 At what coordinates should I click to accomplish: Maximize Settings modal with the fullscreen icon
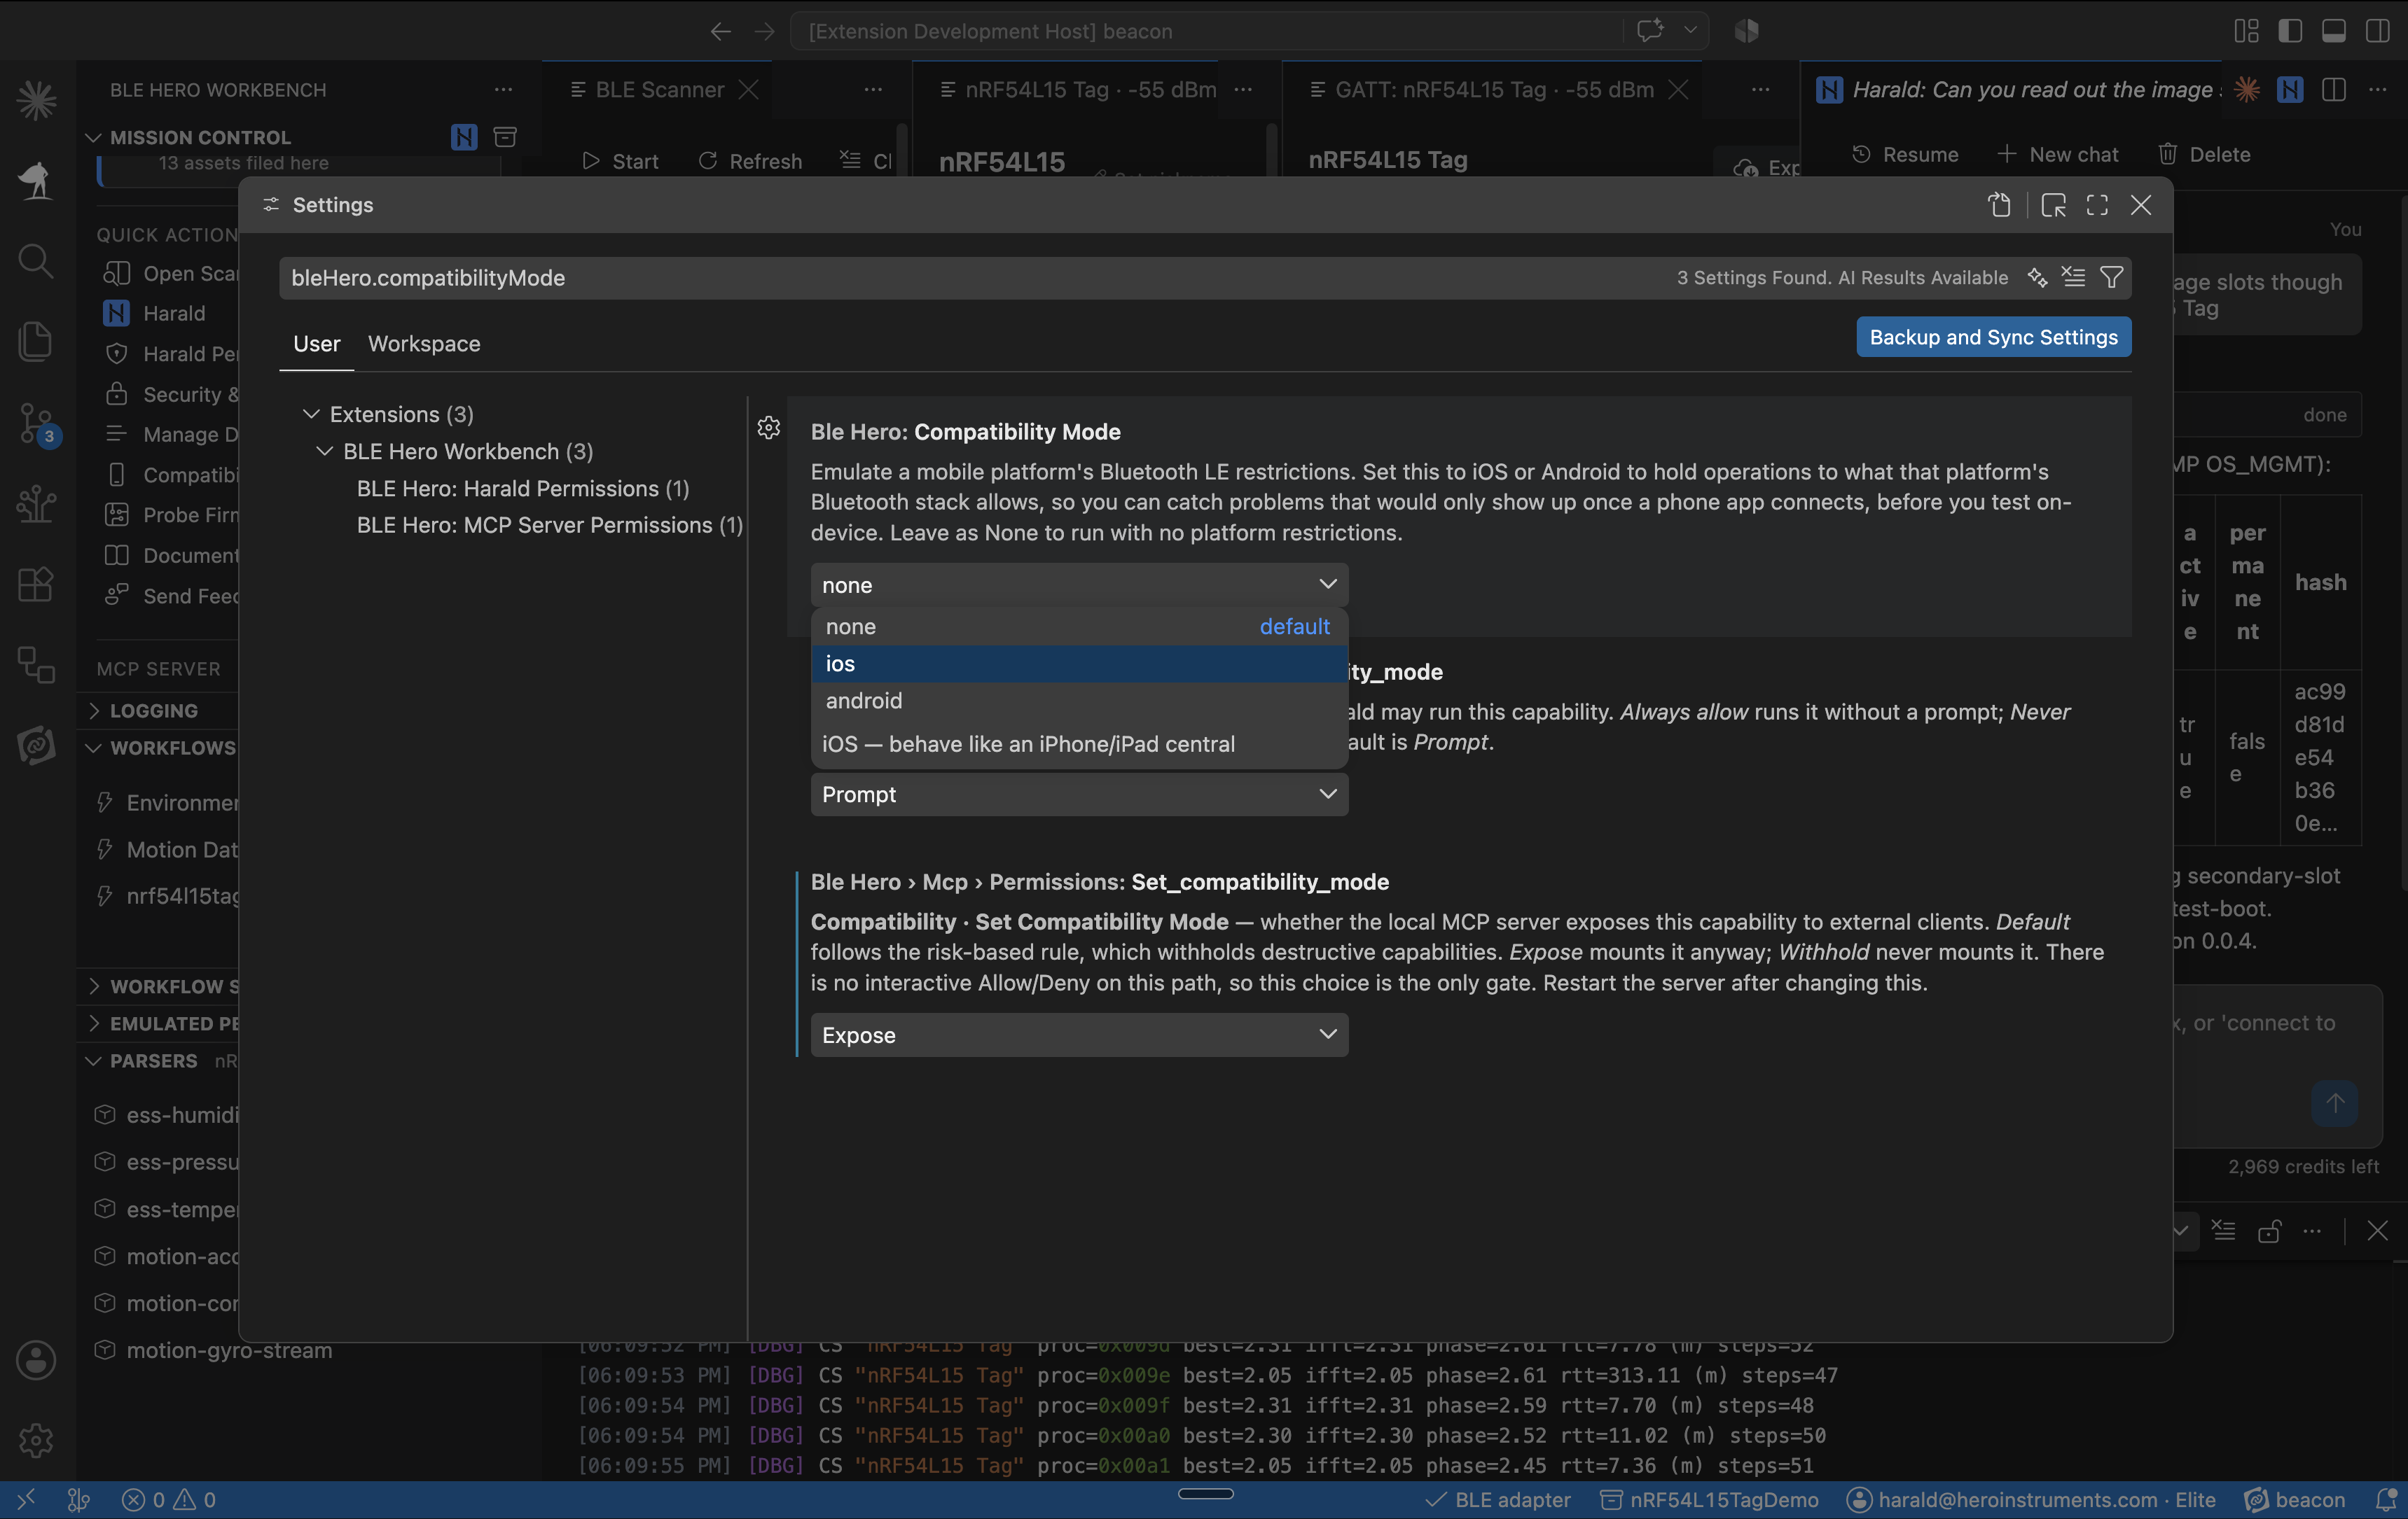point(2097,205)
